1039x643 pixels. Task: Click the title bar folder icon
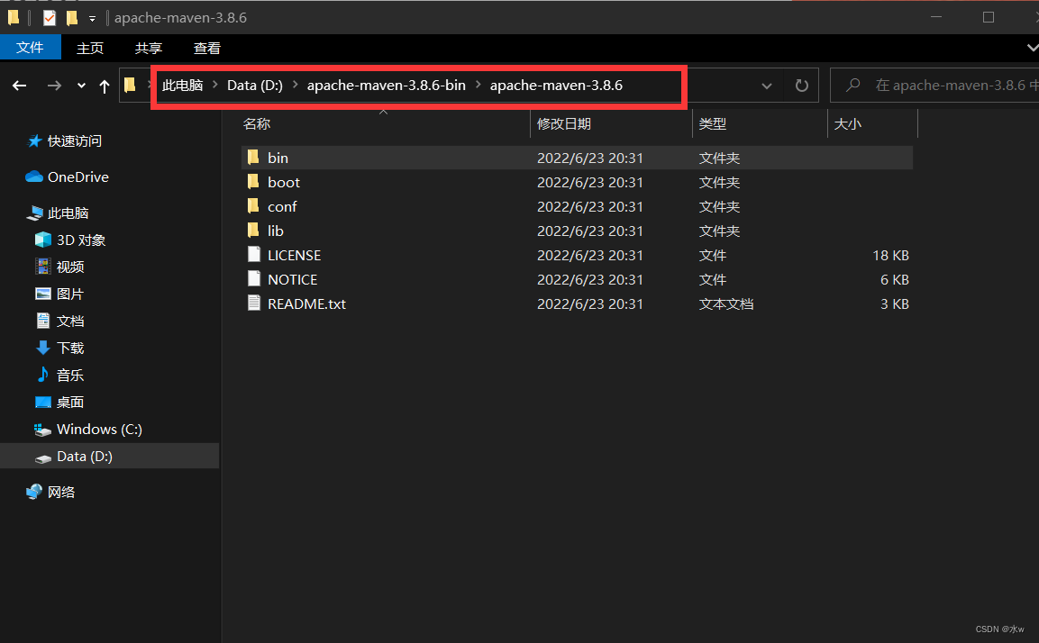pyautogui.click(x=14, y=18)
